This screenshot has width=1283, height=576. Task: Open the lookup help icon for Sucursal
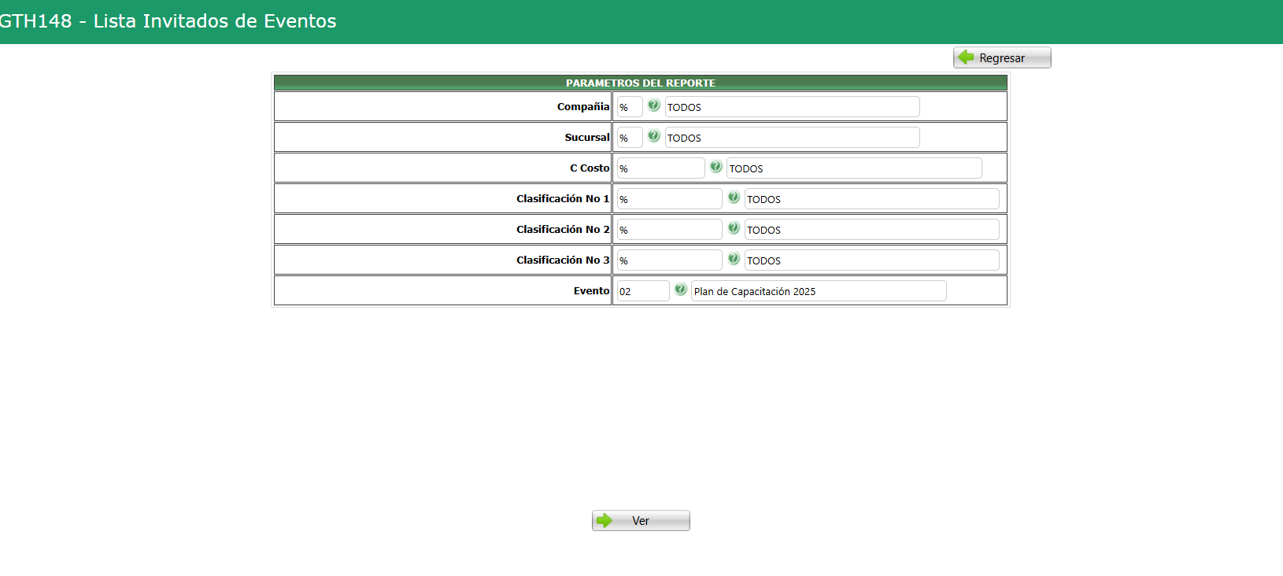(654, 136)
